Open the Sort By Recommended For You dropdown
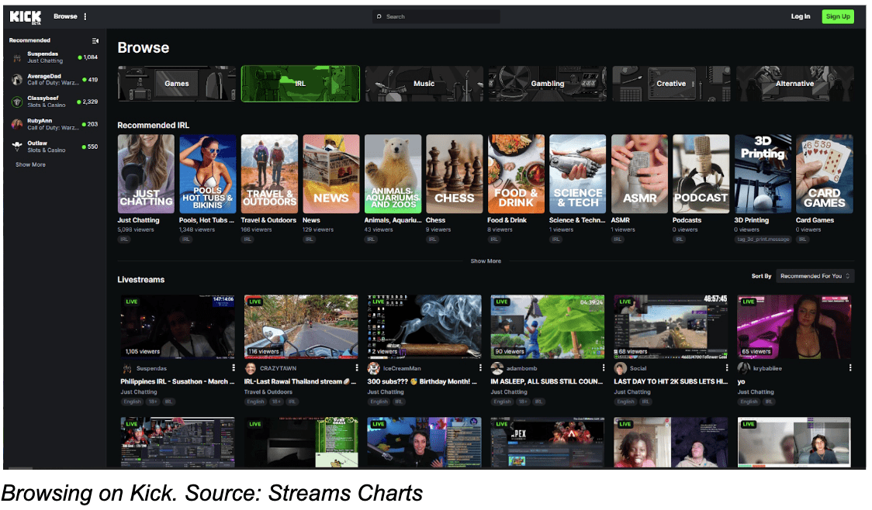Screen dimensions: 872x510 [x=815, y=276]
